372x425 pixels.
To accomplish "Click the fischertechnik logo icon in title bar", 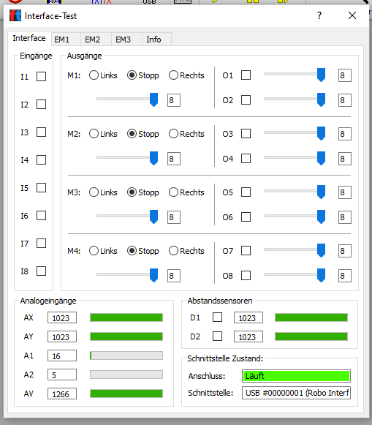I will (x=15, y=15).
